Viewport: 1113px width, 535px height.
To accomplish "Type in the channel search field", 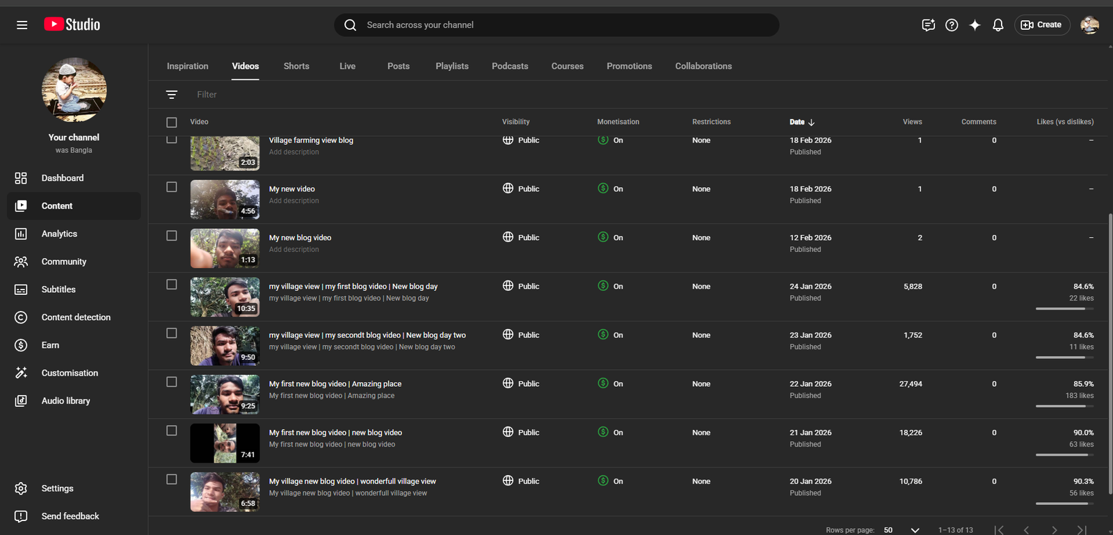I will pyautogui.click(x=556, y=25).
